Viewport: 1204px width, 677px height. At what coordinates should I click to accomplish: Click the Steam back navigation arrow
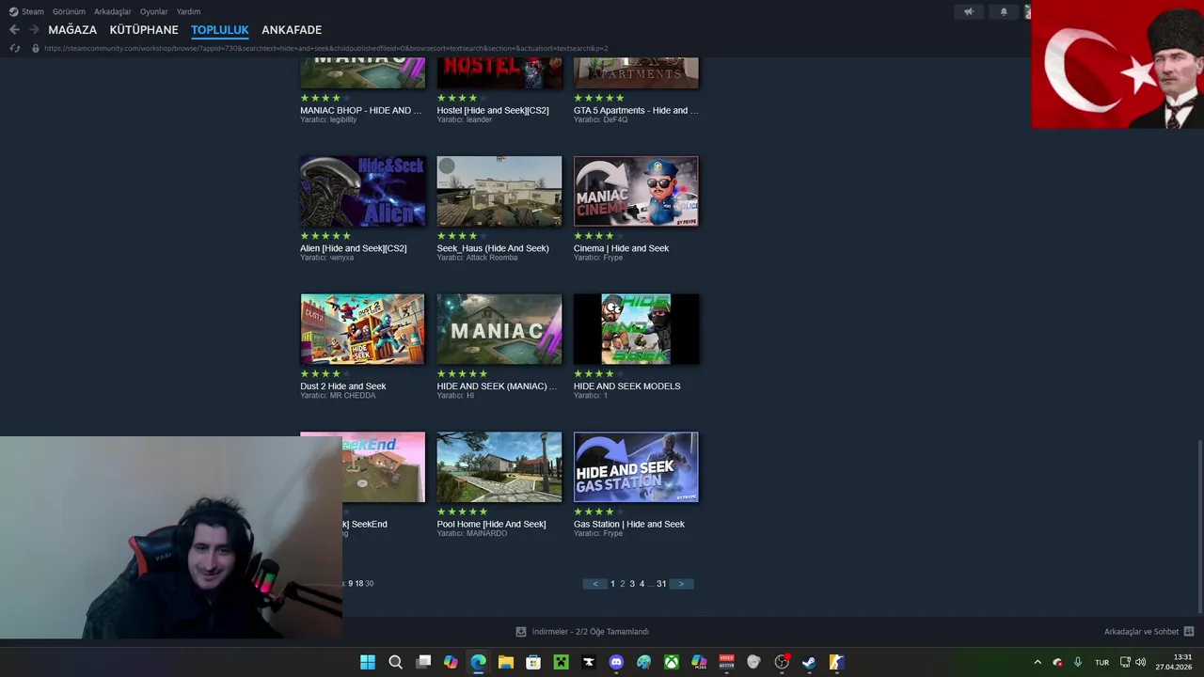[x=14, y=30]
